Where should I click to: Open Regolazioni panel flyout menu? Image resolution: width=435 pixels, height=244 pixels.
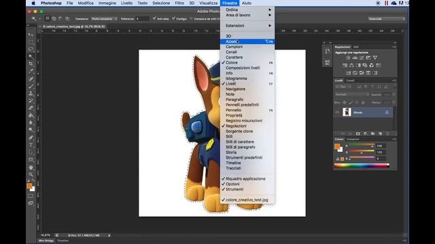394,47
